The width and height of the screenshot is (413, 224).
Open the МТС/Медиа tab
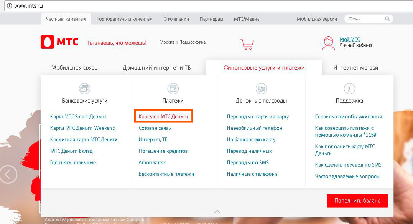pos(247,19)
